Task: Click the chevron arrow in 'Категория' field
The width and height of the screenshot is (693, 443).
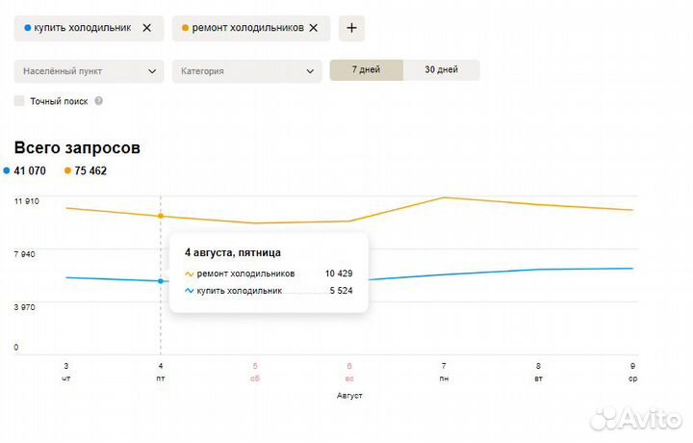Action: pos(310,70)
